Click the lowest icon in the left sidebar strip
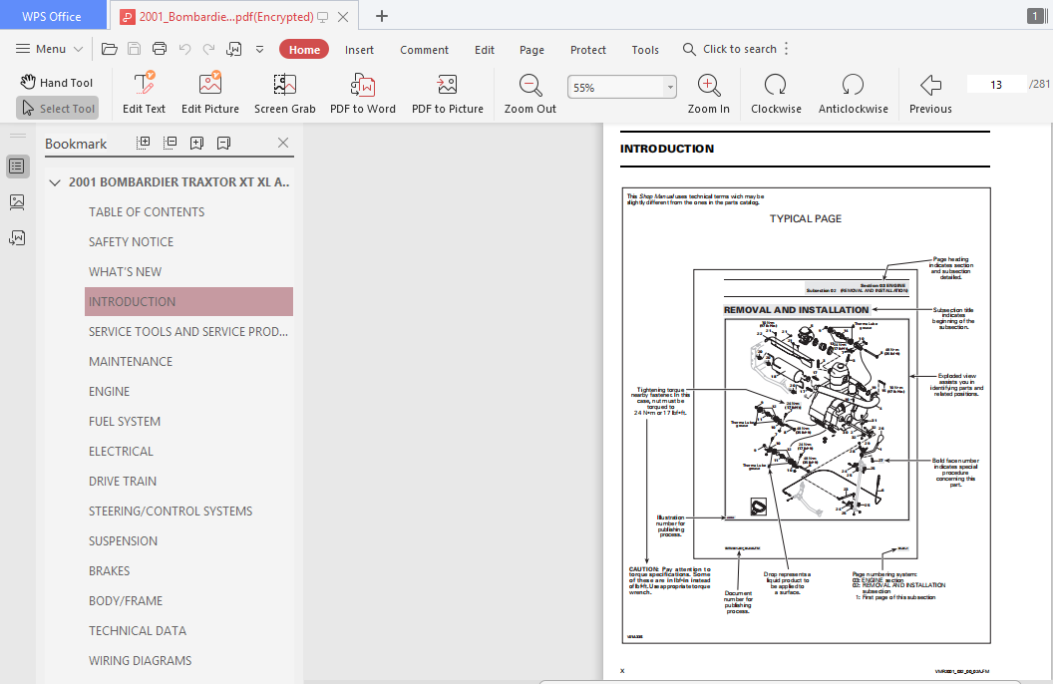Screen dimensions: 1053x684 pyautogui.click(x=18, y=237)
